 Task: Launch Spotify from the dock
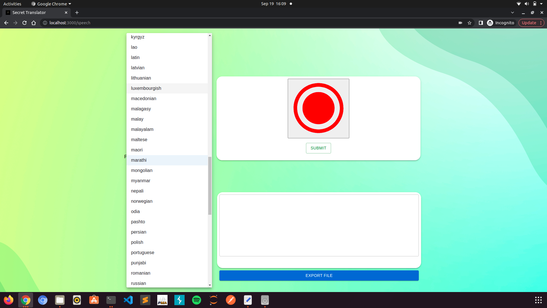(x=197, y=300)
